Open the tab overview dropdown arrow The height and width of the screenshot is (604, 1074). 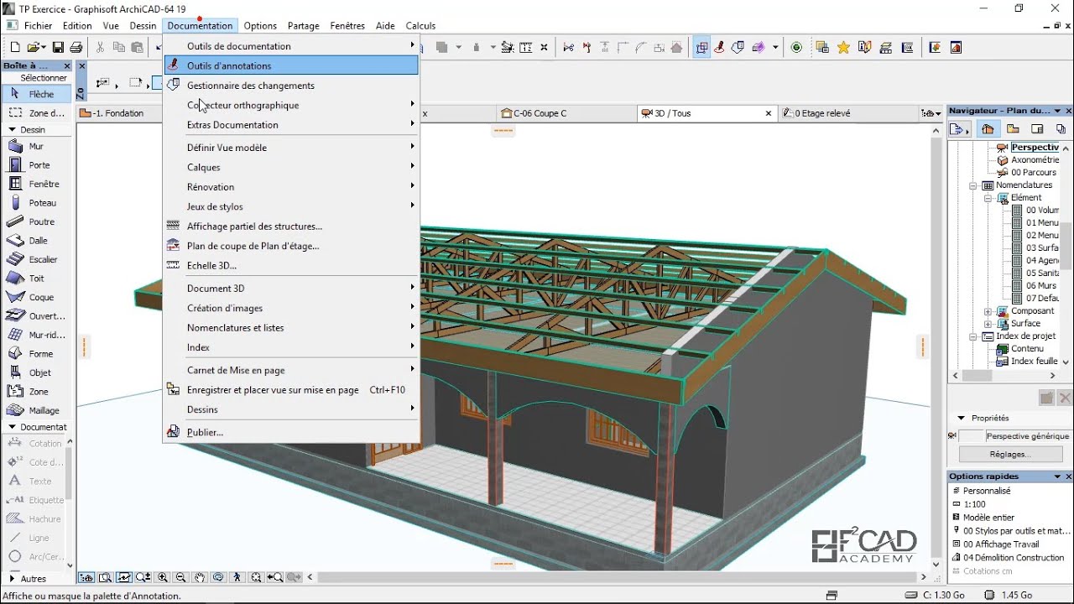(930, 113)
